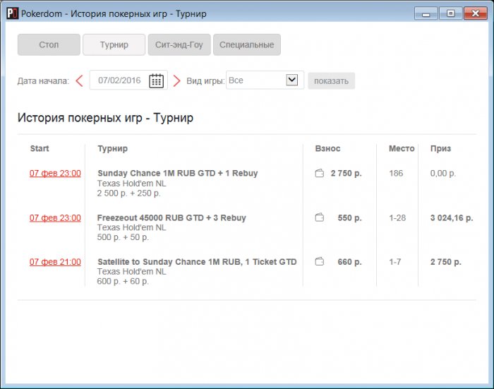Screen dimensions: 494x389
Task: Select Freezeout 45000 RUB GTD + 3 Rebuy
Action: point(171,218)
